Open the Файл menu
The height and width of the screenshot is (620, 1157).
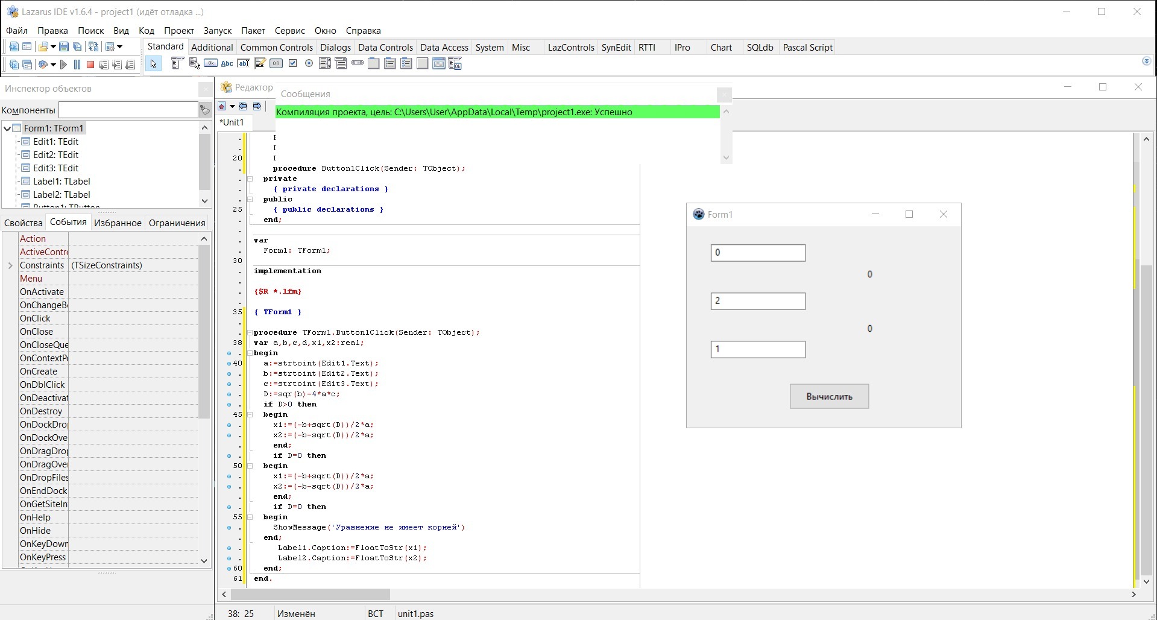point(17,30)
